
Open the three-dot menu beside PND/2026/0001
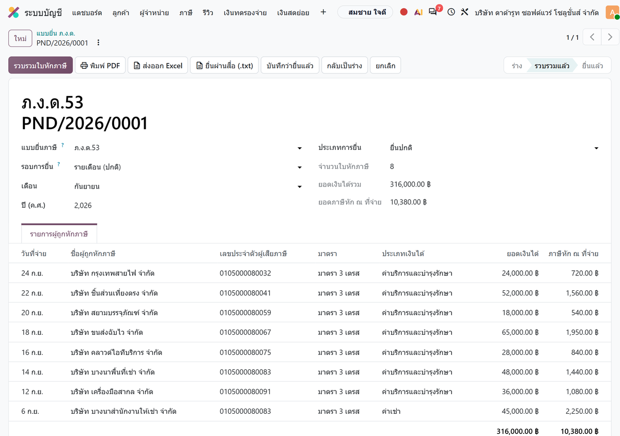[99, 43]
